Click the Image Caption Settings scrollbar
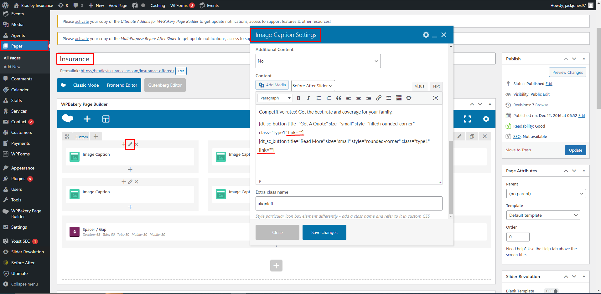 [x=451, y=177]
